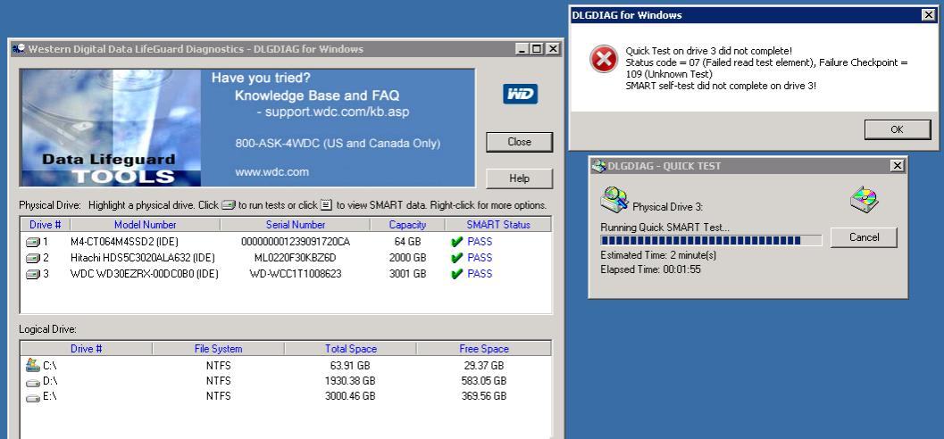
Task: Click 63.91 GB total space value
Action: tap(350, 366)
